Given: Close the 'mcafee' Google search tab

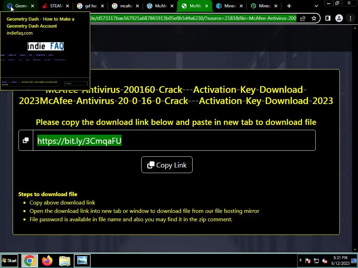Looking at the screenshot, I should click(x=137, y=6).
